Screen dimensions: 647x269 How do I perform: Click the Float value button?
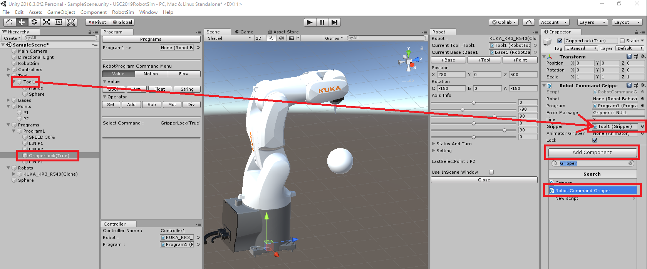coord(159,89)
